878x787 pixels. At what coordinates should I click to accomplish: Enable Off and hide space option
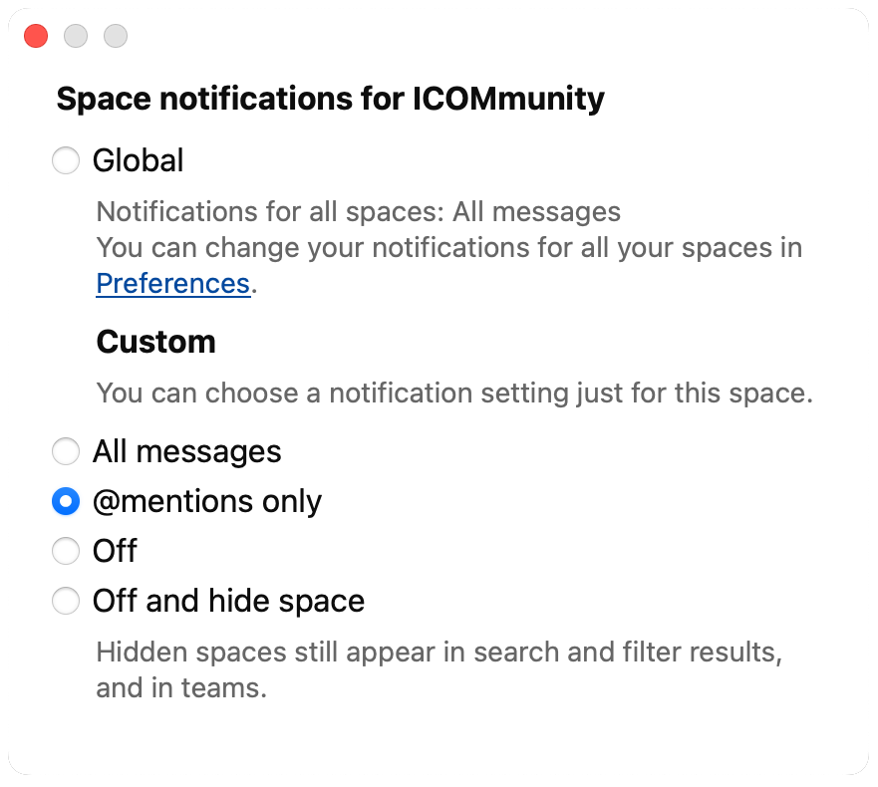tap(65, 601)
